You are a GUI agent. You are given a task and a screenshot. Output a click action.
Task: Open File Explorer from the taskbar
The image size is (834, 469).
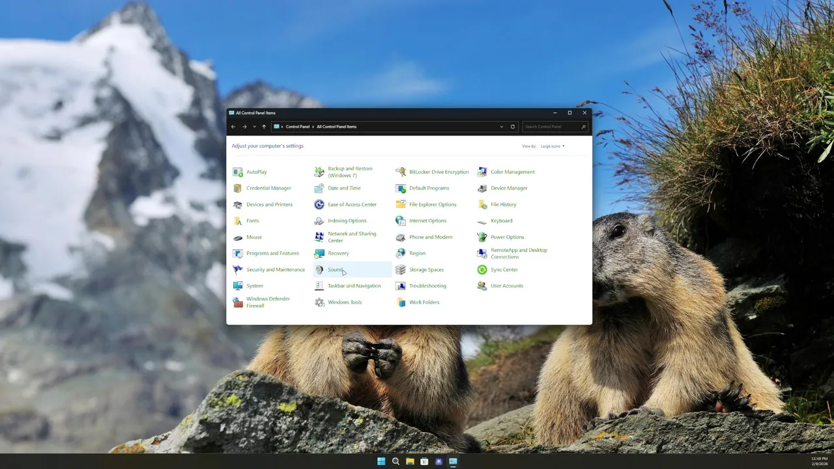[410, 461]
